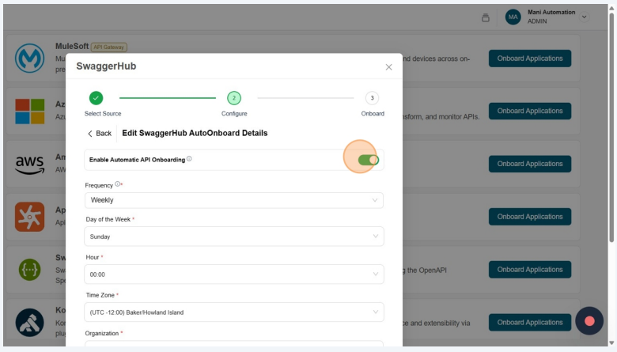
Task: Click Onboard Applications for MuleSoft
Action: [529, 59]
